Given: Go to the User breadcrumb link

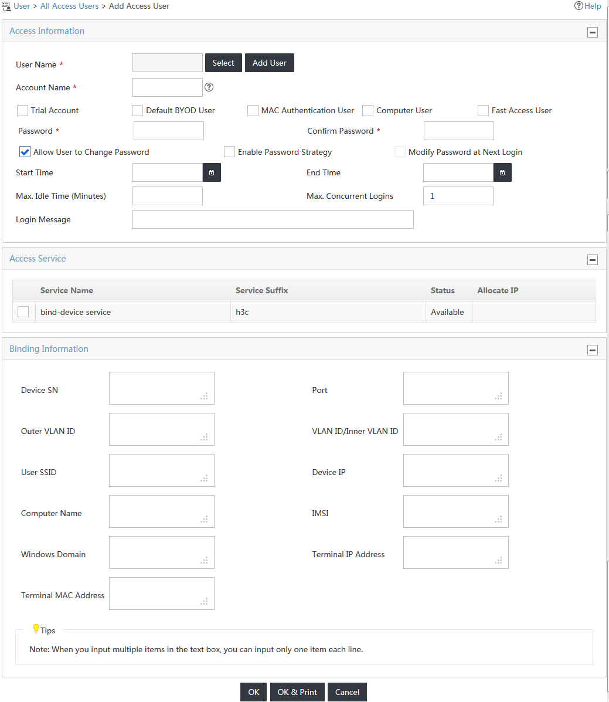Looking at the screenshot, I should 22,6.
